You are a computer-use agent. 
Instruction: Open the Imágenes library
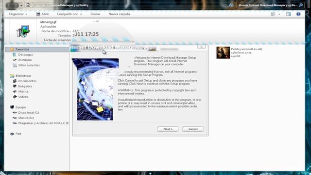pos(25,87)
